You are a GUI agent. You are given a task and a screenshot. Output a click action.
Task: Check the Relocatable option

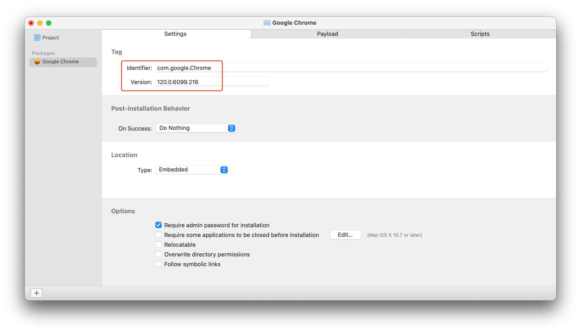[159, 244]
